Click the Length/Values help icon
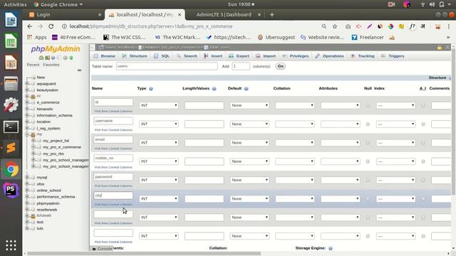This screenshot has width=456, height=256. pyautogui.click(x=214, y=89)
